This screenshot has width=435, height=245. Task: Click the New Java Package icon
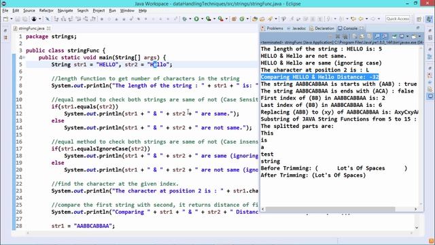click(234, 19)
